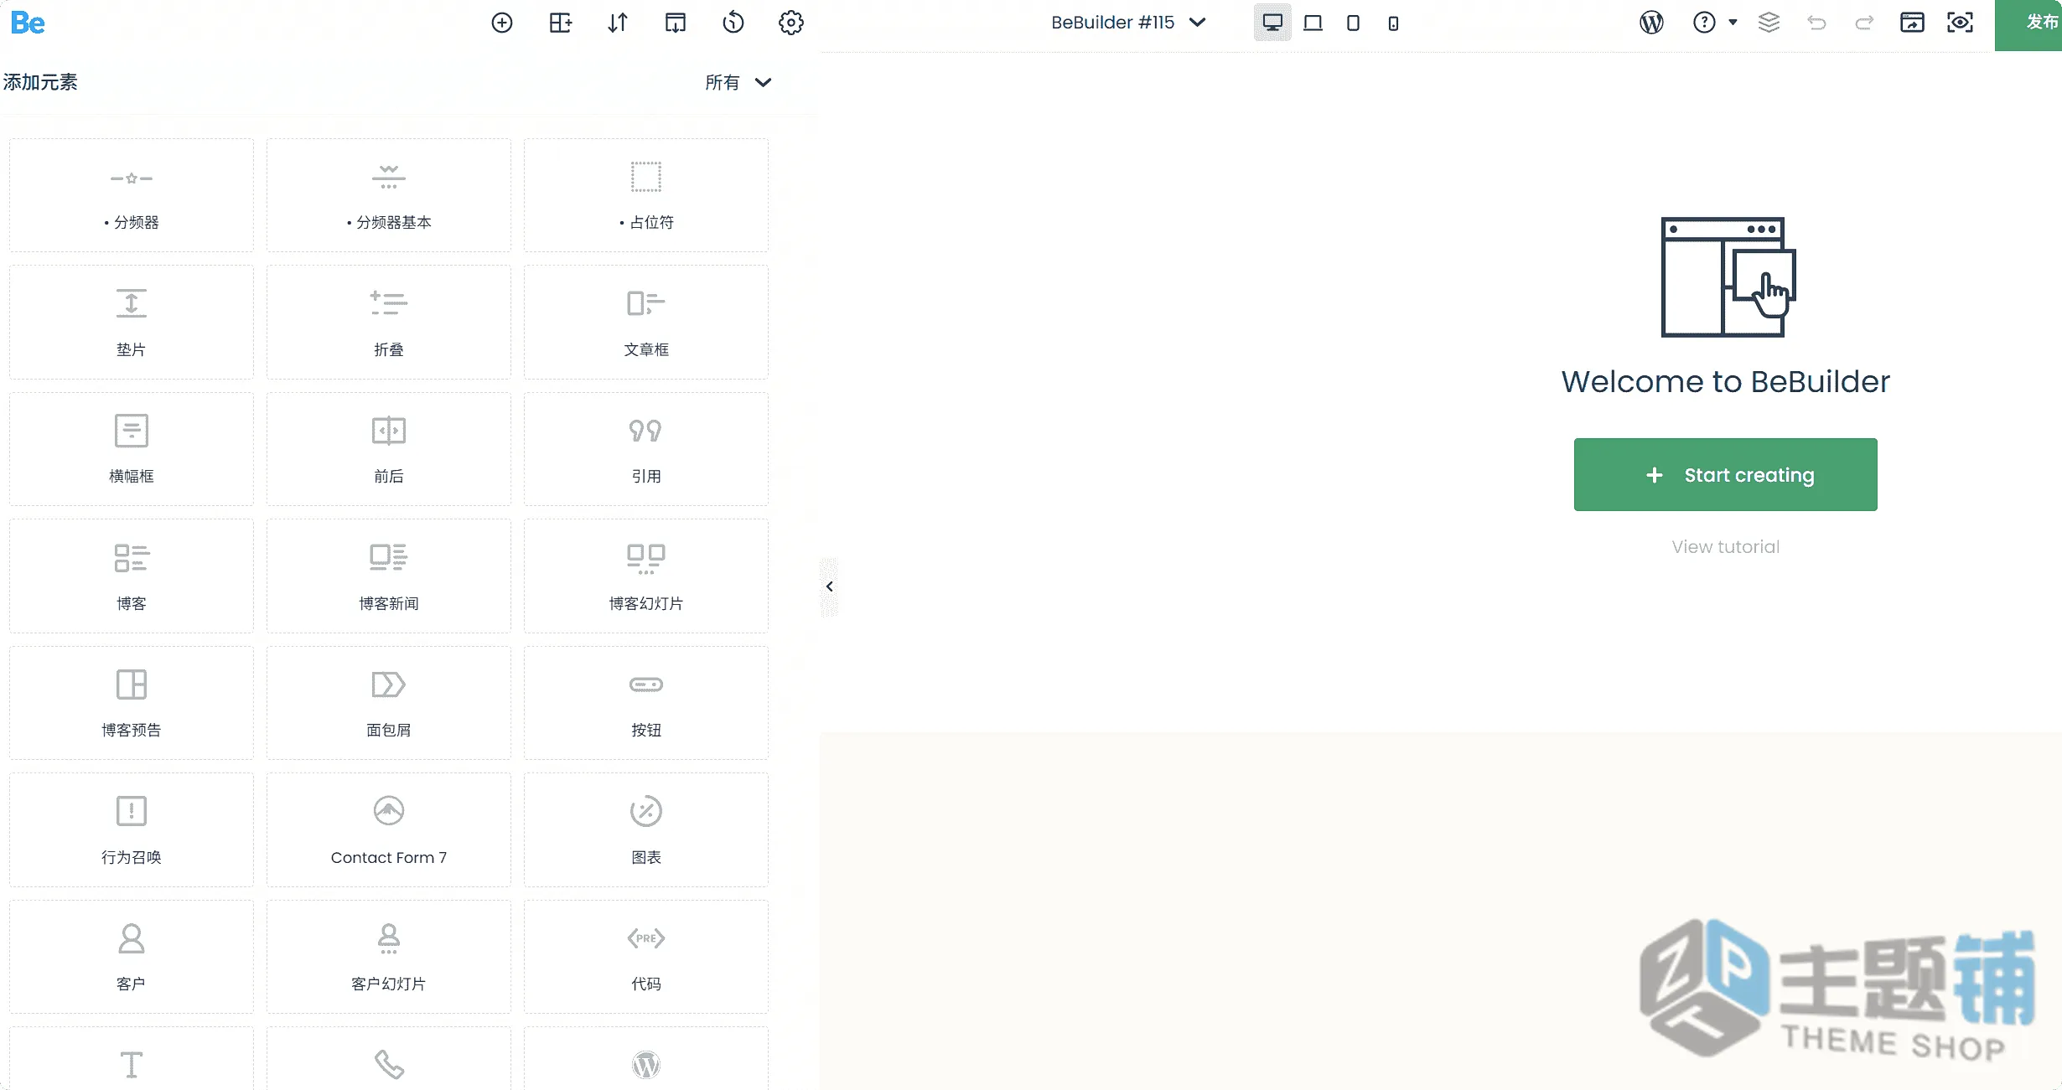Screen dimensions: 2062x1090
Task: Add the 折叠 accordion element
Action: click(389, 323)
